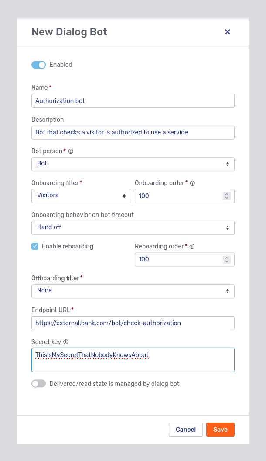This screenshot has width=266, height=461.
Task: Disable the Enabled toggle
Action: (x=38, y=65)
